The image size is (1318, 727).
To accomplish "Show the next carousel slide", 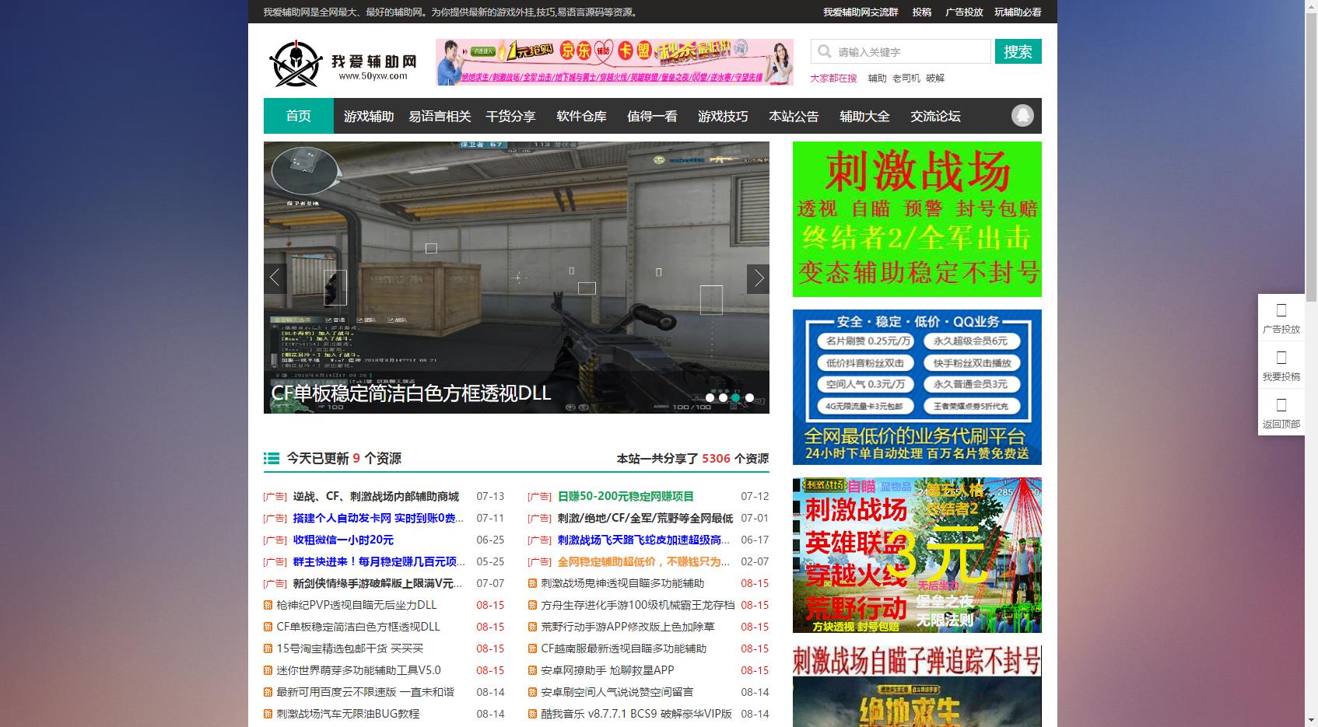I will (759, 278).
